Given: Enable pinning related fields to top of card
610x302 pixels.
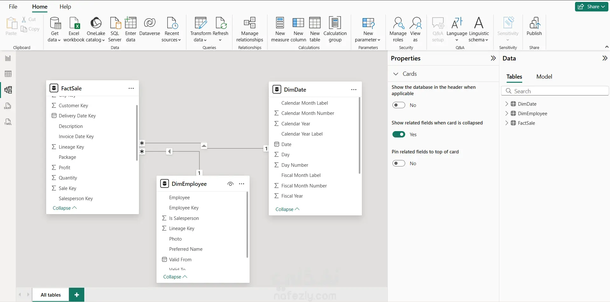Looking at the screenshot, I should pyautogui.click(x=399, y=163).
